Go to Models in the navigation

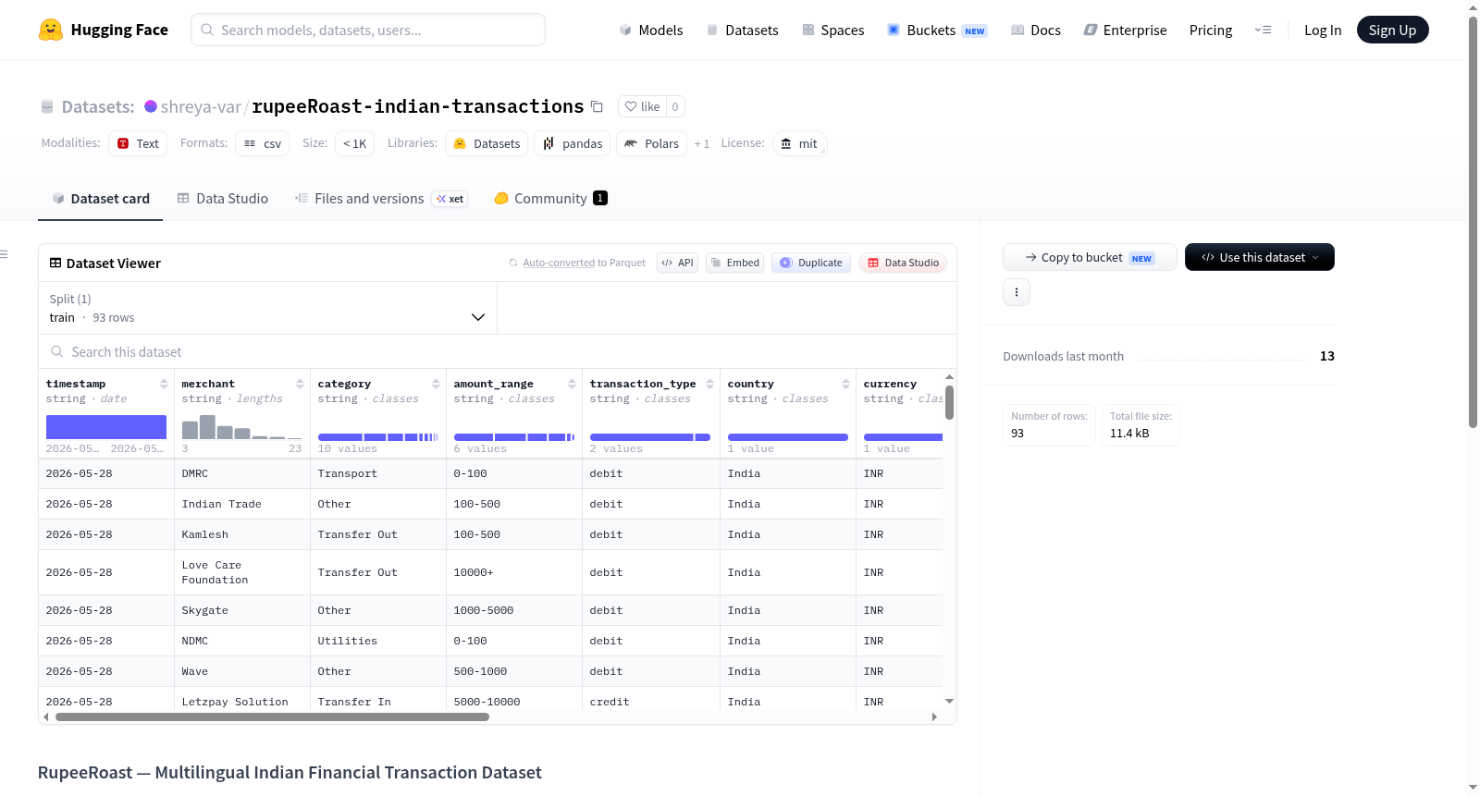click(x=651, y=30)
